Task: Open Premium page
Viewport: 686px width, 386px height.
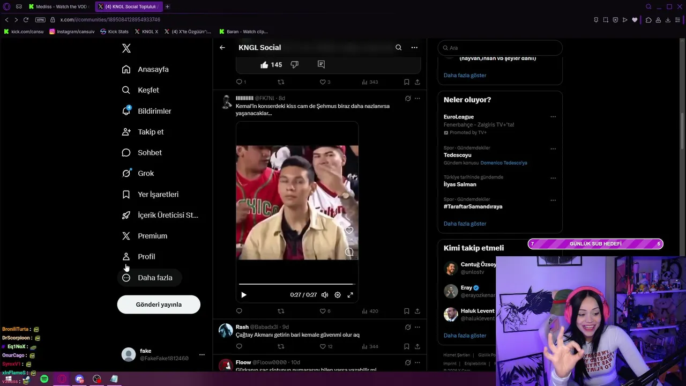Action: pyautogui.click(x=144, y=236)
